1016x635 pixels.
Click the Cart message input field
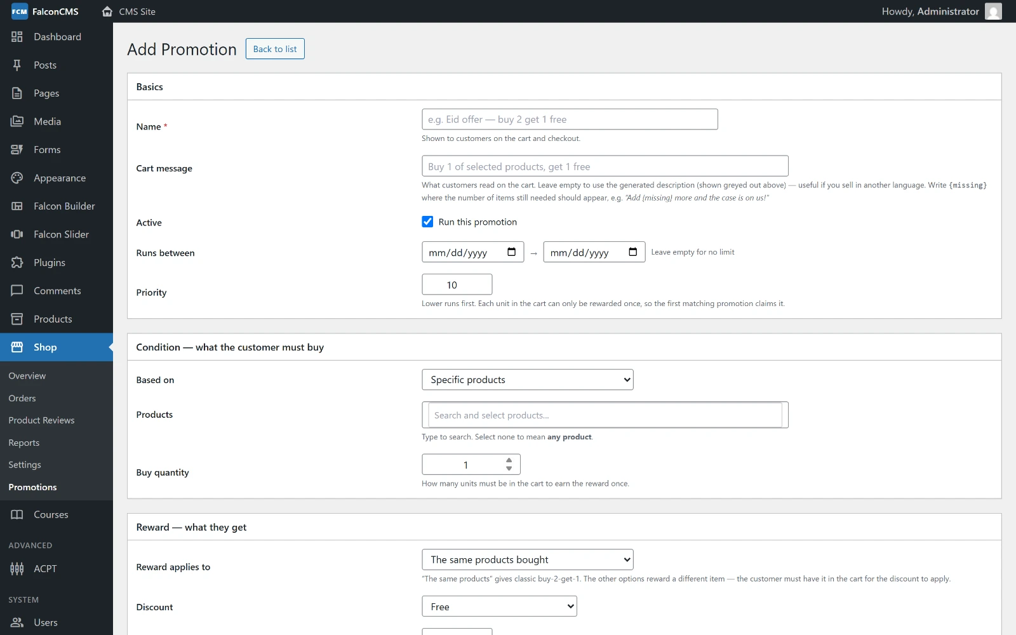point(605,166)
